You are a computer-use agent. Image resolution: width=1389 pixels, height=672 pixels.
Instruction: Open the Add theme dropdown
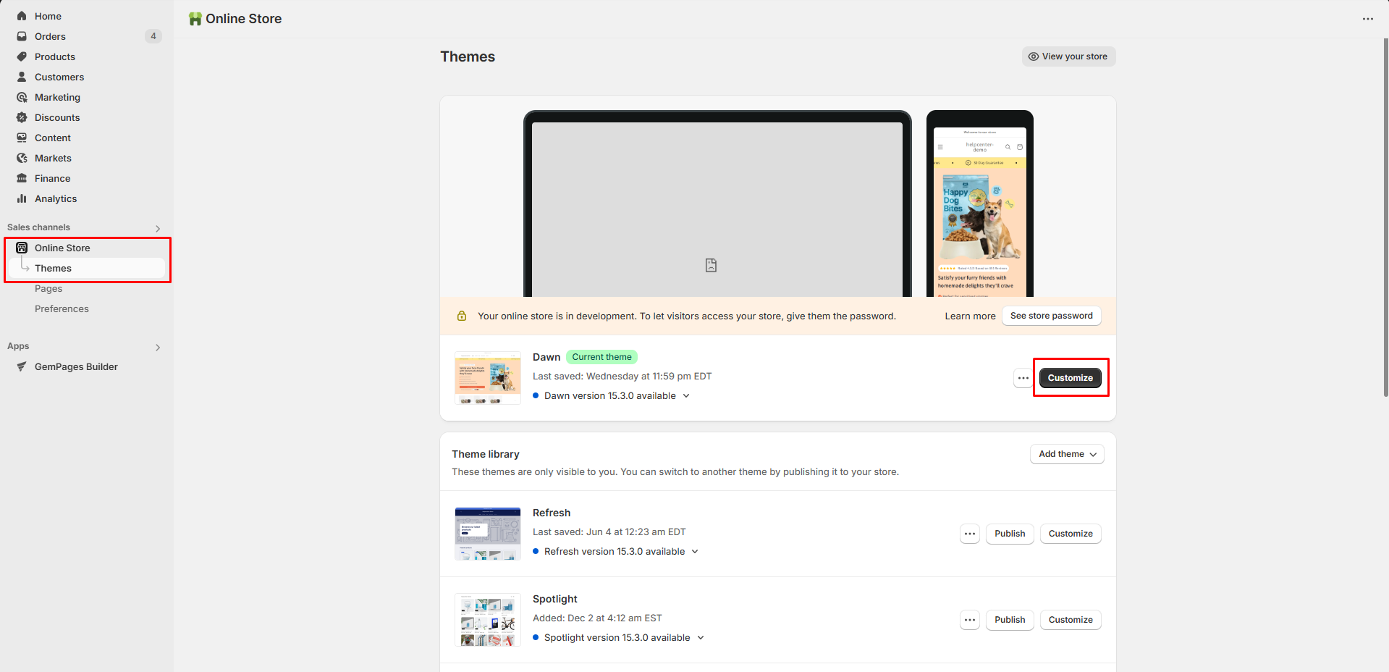click(1065, 454)
